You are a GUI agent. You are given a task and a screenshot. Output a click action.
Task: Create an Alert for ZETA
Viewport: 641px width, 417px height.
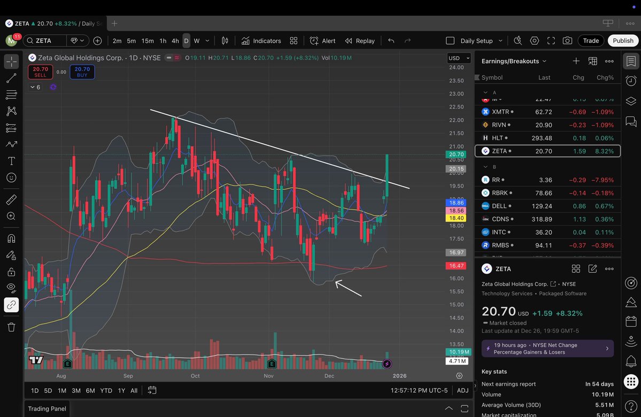pyautogui.click(x=322, y=41)
